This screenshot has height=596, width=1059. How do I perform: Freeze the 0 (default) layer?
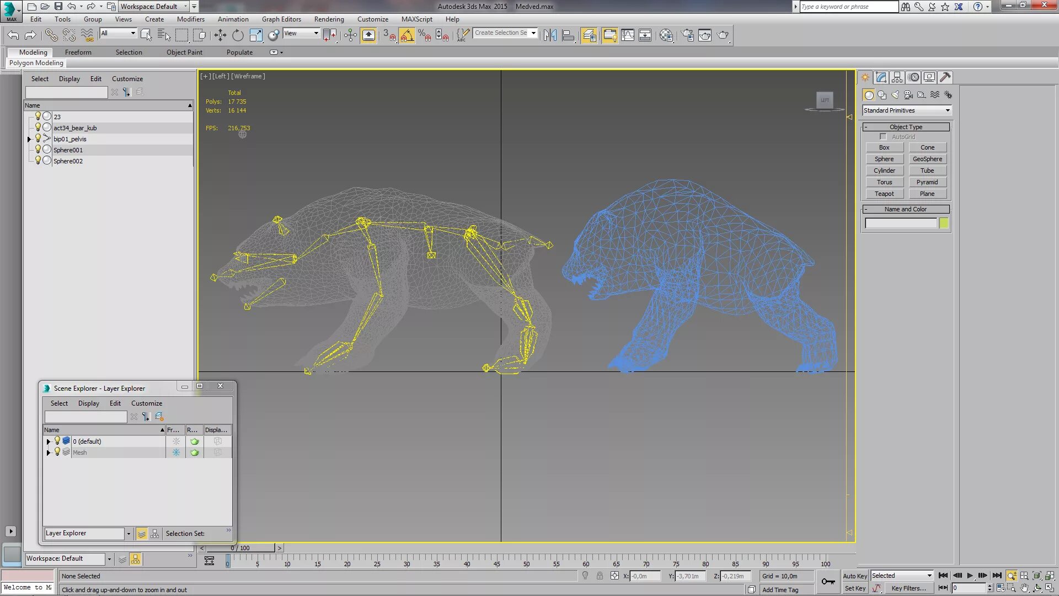pyautogui.click(x=176, y=441)
